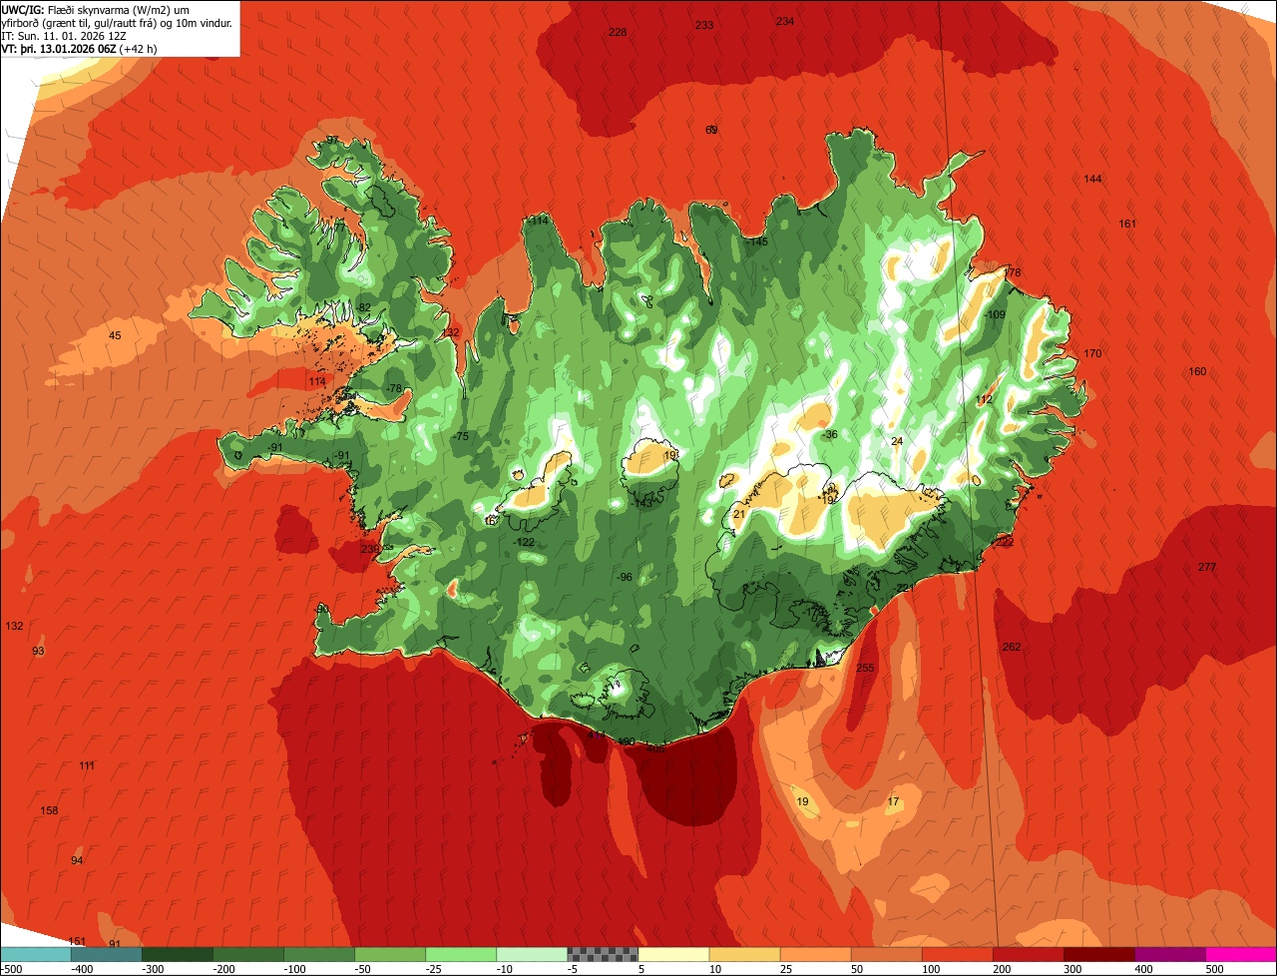Screen dimensions: 1277x976
Task: Click the pale yellow swatch between 5 and 10
Action: pos(673,955)
